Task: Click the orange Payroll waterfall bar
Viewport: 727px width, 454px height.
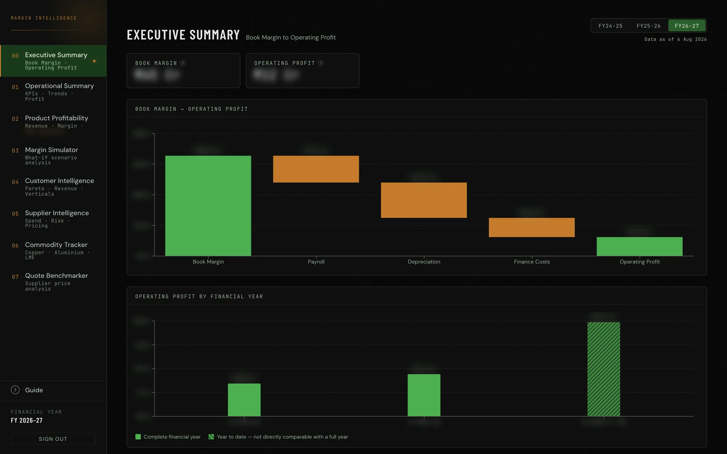Action: point(316,169)
